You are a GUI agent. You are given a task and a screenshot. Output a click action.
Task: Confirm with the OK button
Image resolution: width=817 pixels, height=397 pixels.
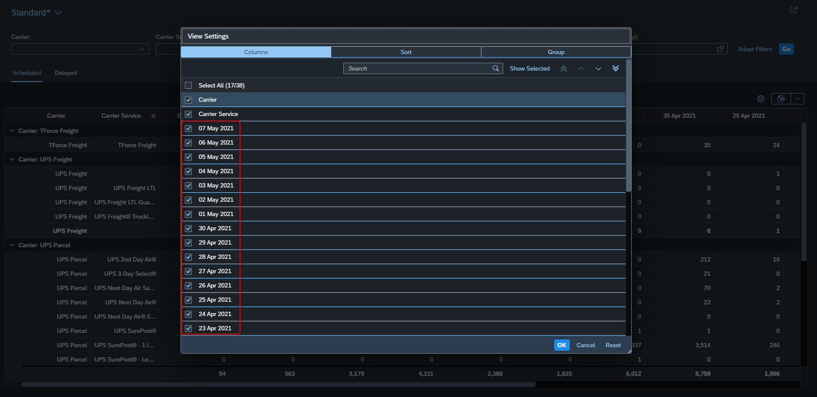tap(562, 345)
